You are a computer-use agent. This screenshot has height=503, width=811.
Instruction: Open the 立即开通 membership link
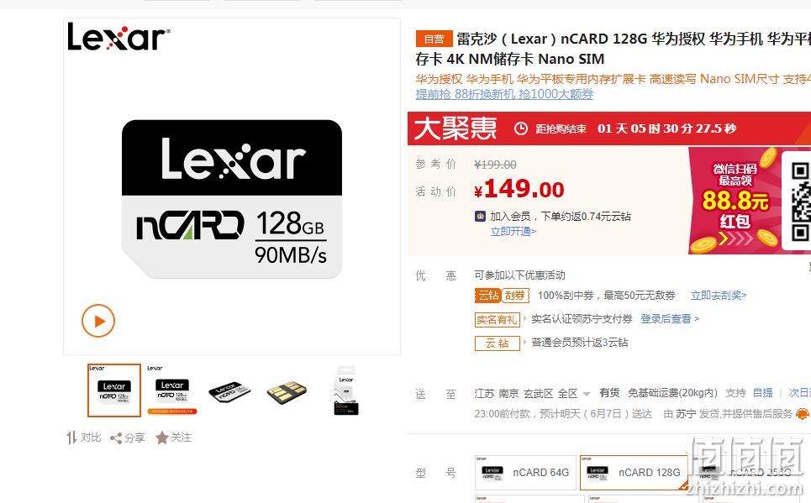click(513, 232)
